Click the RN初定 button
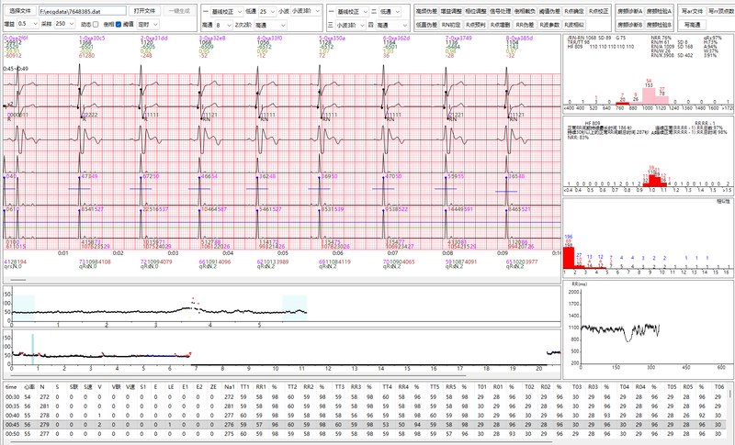The width and height of the screenshot is (735, 445). (450, 23)
